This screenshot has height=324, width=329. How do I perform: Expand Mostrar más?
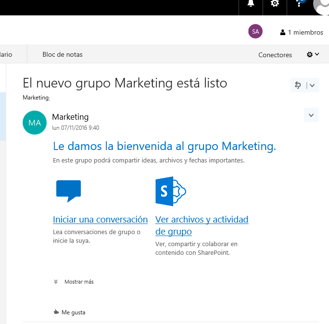pyautogui.click(x=74, y=282)
